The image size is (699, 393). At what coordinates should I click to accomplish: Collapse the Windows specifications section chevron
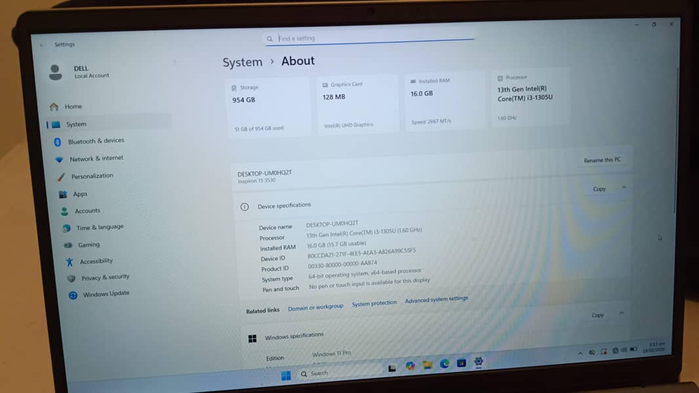coord(622,314)
